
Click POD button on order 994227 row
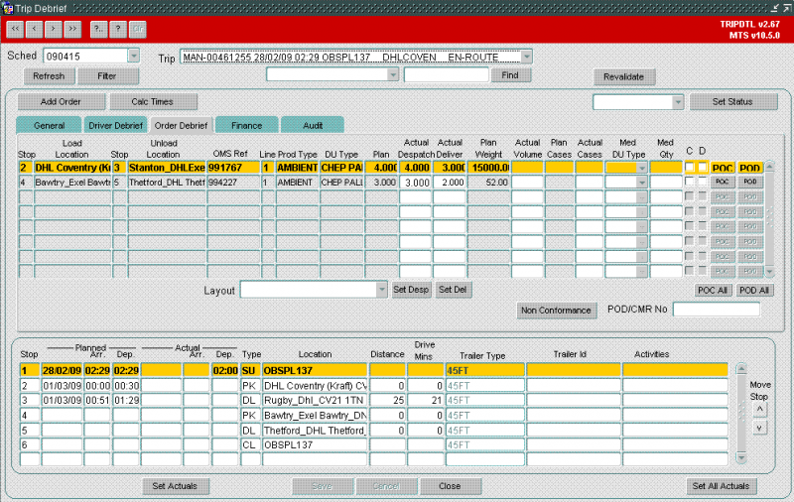point(750,182)
